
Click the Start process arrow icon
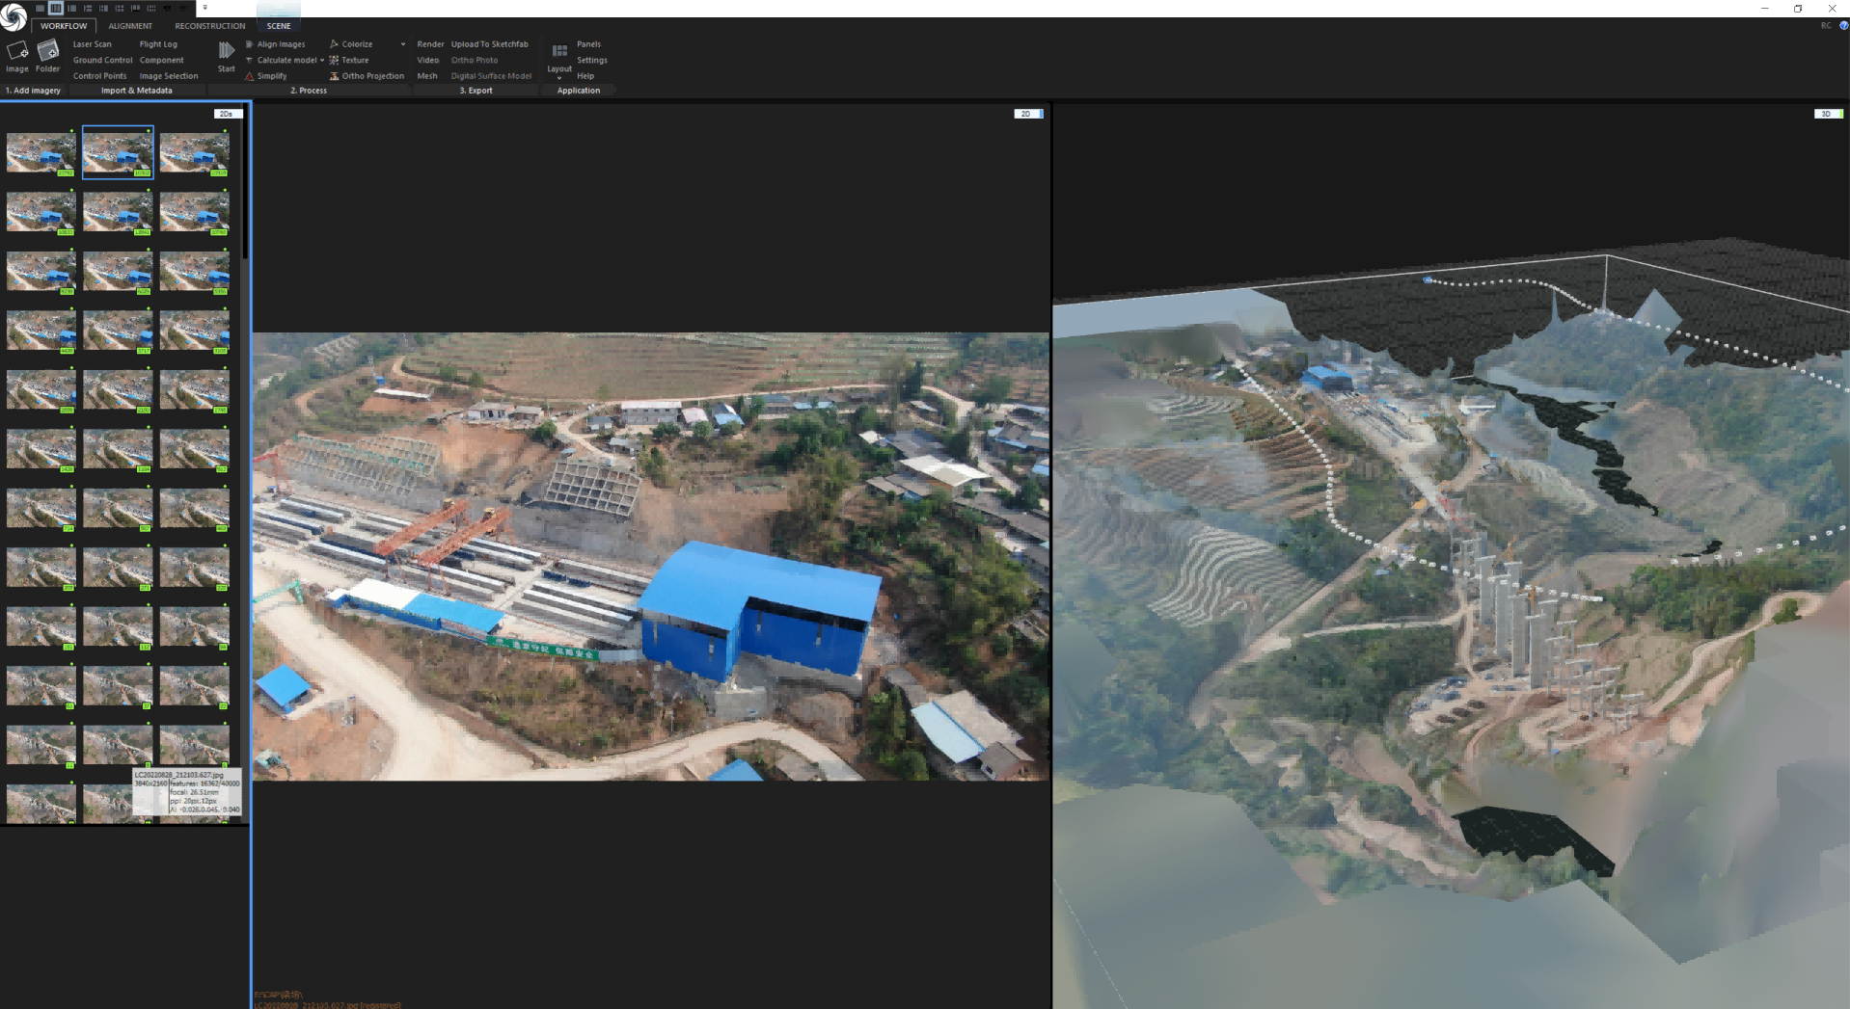[226, 51]
